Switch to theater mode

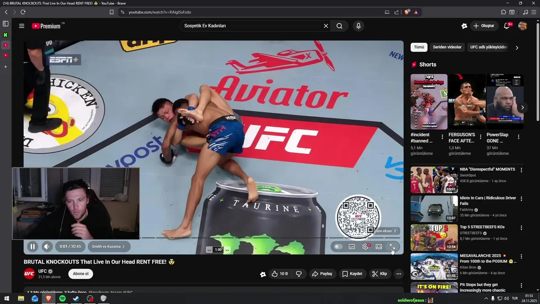379,247
